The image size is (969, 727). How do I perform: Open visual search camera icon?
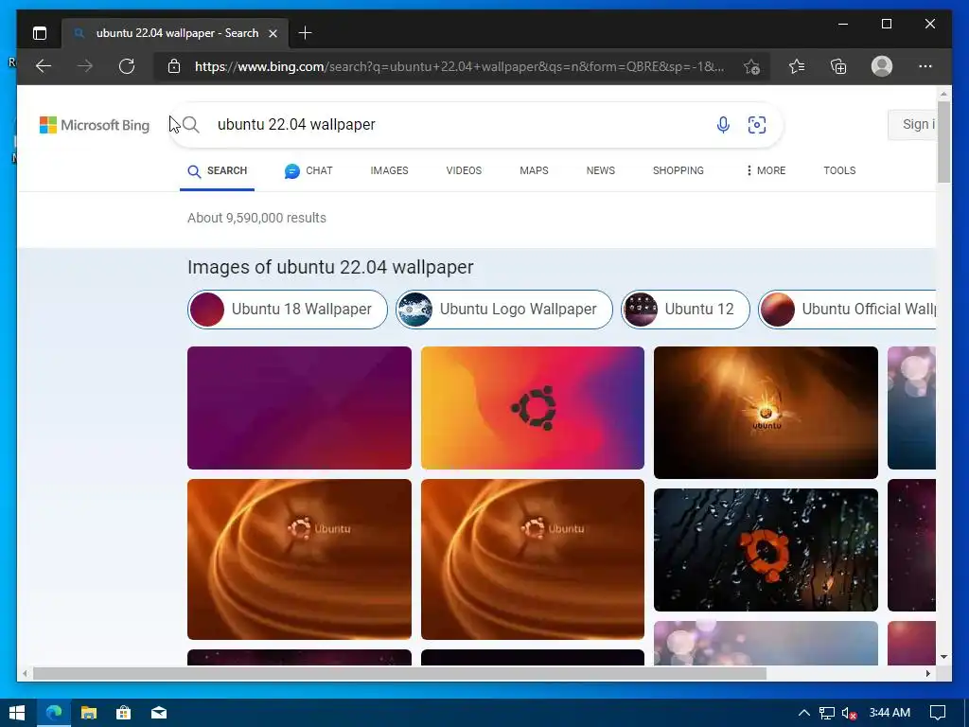click(x=757, y=125)
